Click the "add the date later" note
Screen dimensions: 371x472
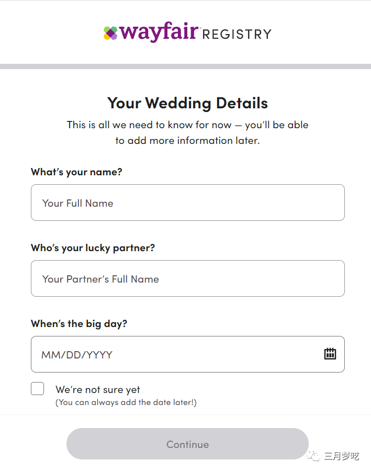coord(126,402)
